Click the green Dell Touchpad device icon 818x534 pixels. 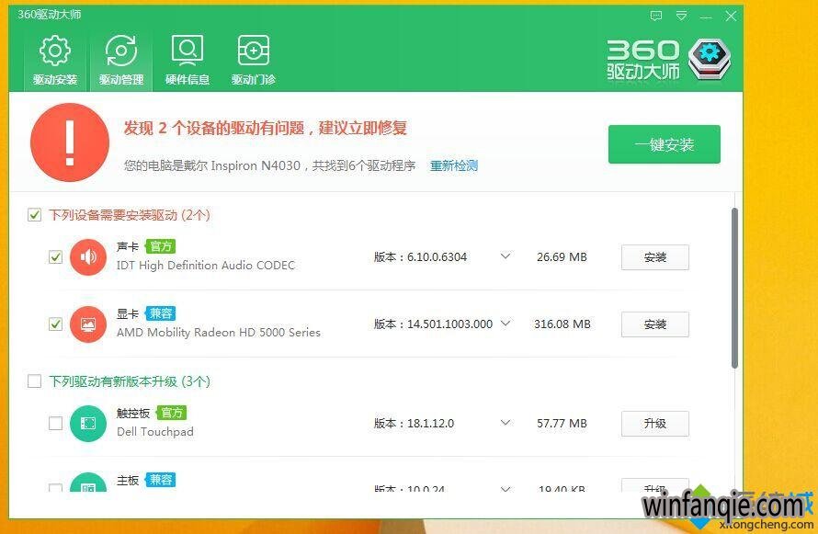point(88,424)
